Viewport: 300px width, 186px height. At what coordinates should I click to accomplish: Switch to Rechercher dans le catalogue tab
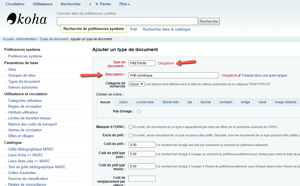coord(167,29)
